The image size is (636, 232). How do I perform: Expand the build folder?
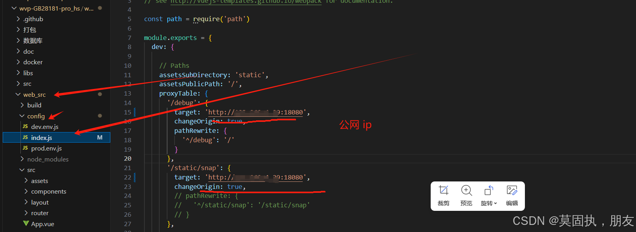point(22,105)
